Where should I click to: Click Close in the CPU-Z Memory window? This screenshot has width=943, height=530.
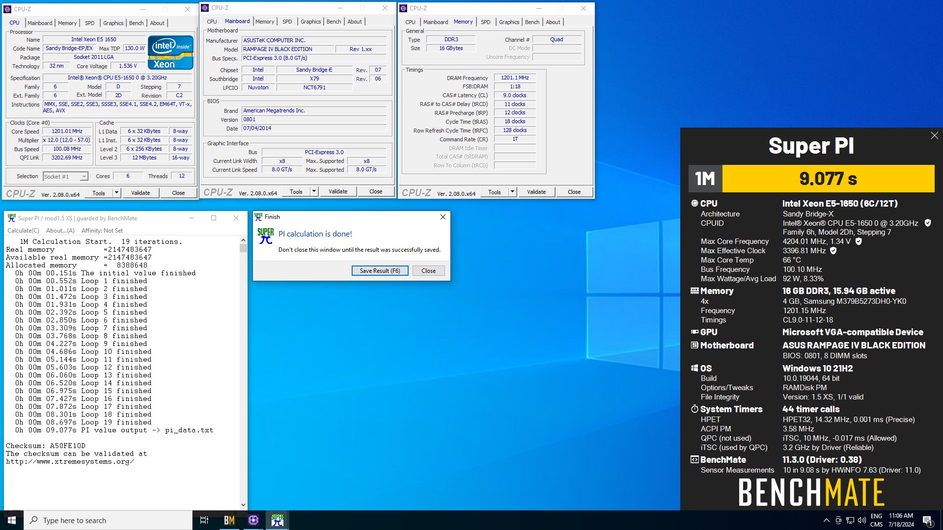(x=574, y=192)
